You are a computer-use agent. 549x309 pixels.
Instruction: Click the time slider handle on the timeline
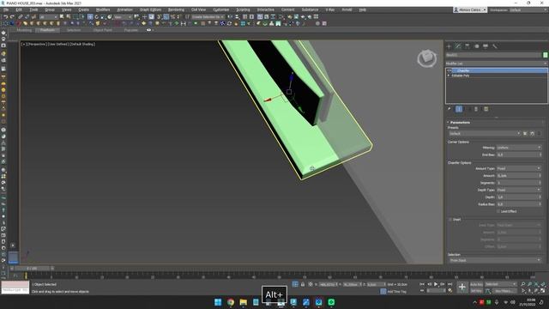click(x=32, y=269)
